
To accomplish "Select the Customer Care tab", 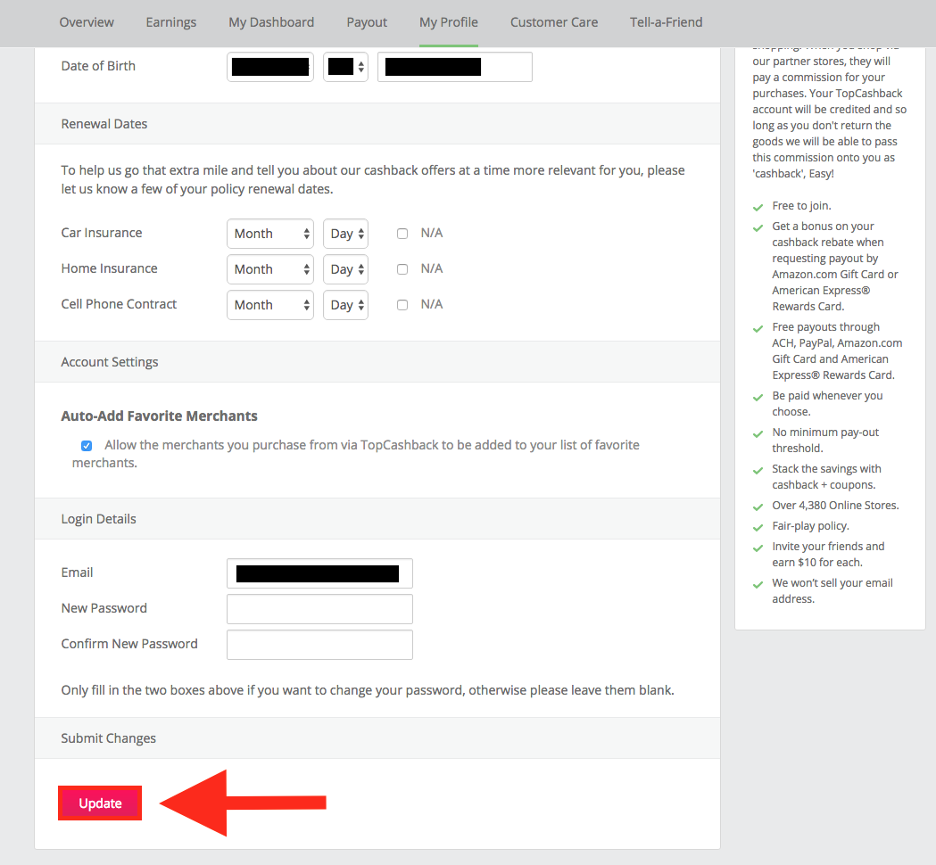I will pos(554,22).
